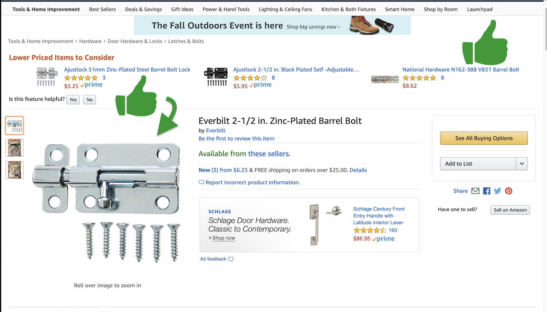Share product on Twitter bird icon

click(498, 191)
